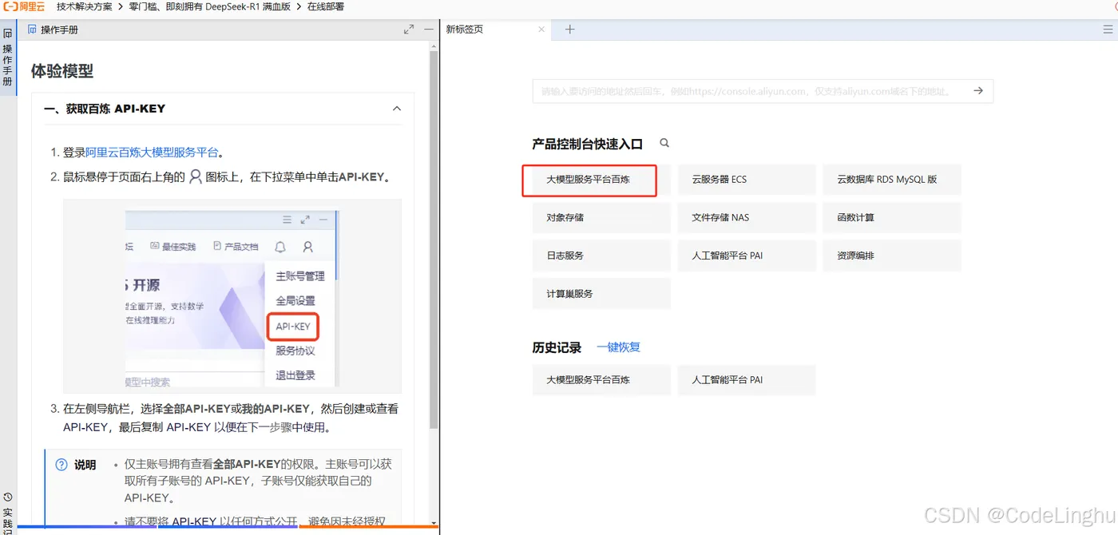Click the 产品控制台快速入口 heading
Screen dimensions: 1118x535
click(x=588, y=144)
